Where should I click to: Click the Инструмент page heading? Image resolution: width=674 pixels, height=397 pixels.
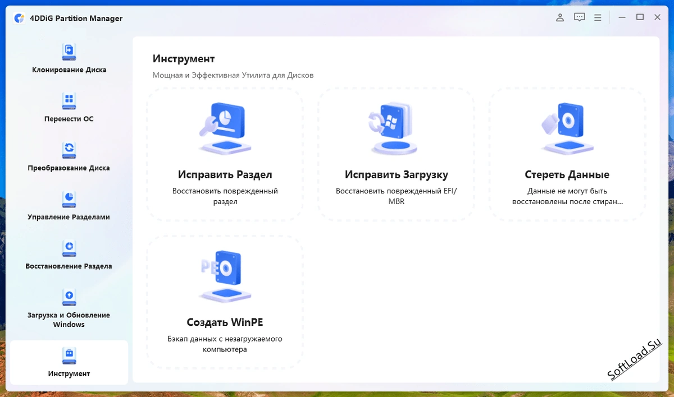[x=184, y=59]
